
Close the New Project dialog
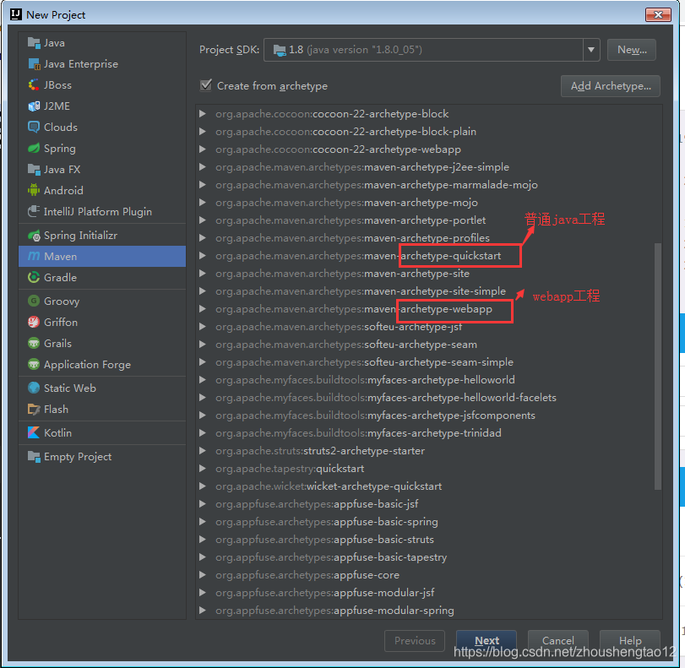pyautogui.click(x=658, y=14)
